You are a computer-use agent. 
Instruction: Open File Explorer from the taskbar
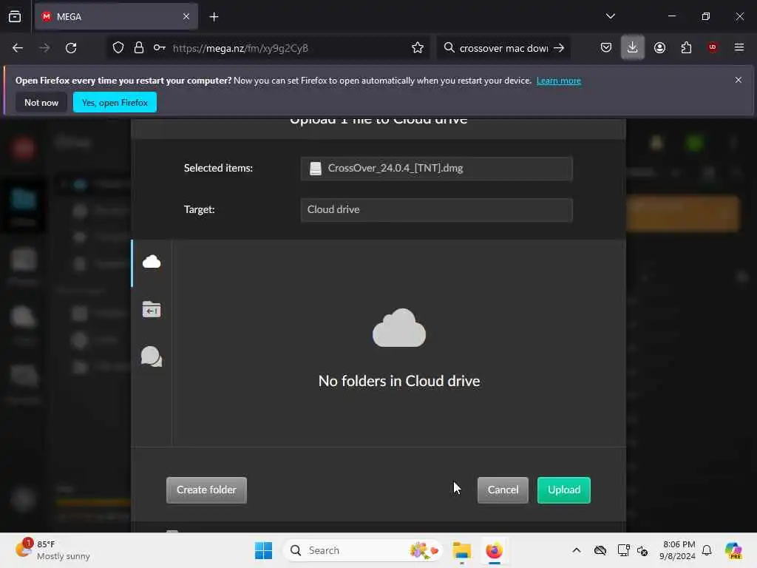tap(461, 550)
